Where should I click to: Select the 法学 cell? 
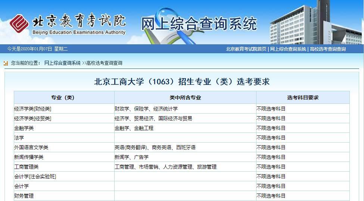[64, 138]
